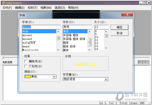
Task: Minimize the SubCreator window
Action: pyautogui.click(x=141, y=3)
